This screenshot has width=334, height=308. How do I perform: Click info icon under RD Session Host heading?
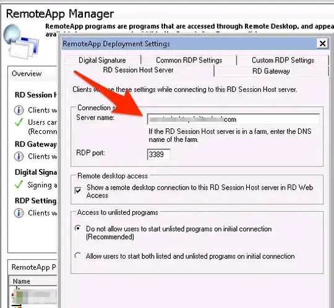(19, 110)
